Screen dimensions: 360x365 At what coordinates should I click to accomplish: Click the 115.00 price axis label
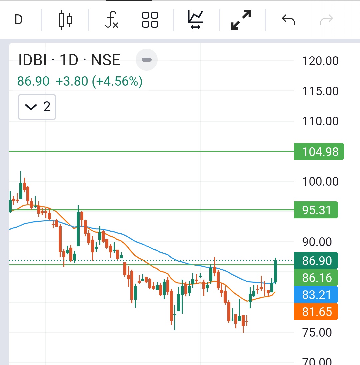coord(320,91)
